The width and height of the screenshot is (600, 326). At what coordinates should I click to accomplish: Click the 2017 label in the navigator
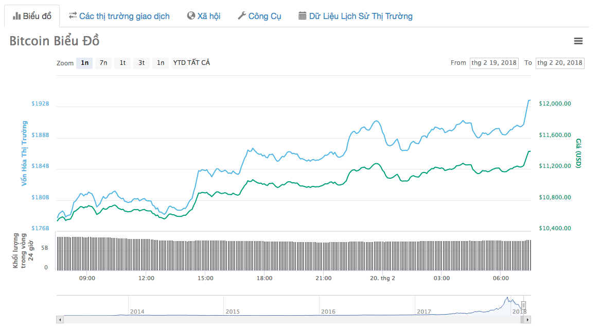pyautogui.click(x=424, y=312)
